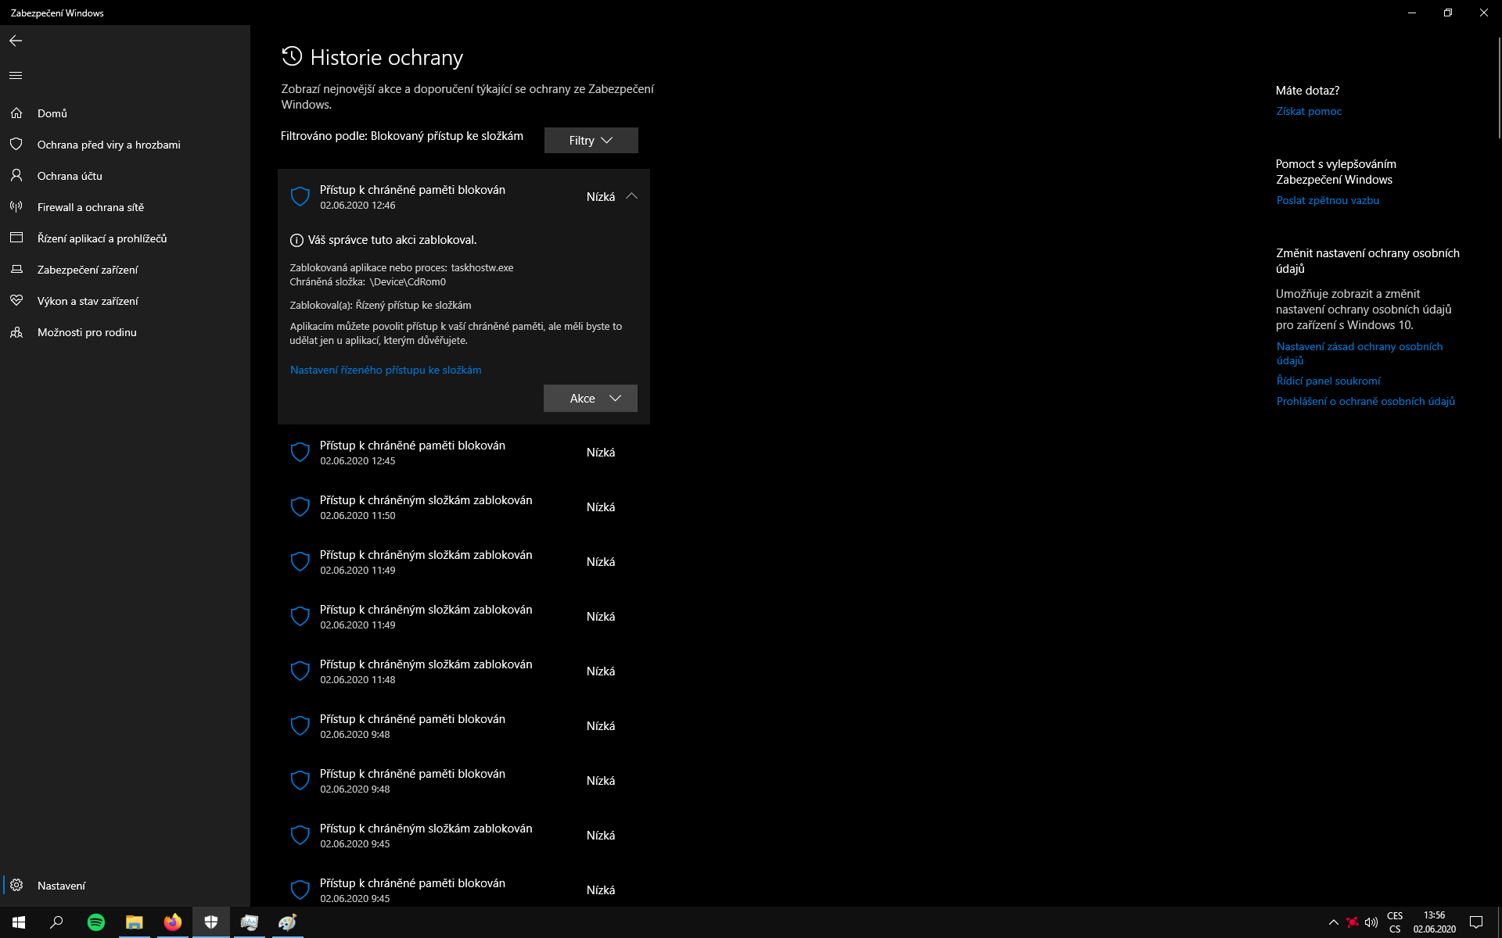The width and height of the screenshot is (1502, 938).
Task: Click Získat pomoc link
Action: [1309, 111]
